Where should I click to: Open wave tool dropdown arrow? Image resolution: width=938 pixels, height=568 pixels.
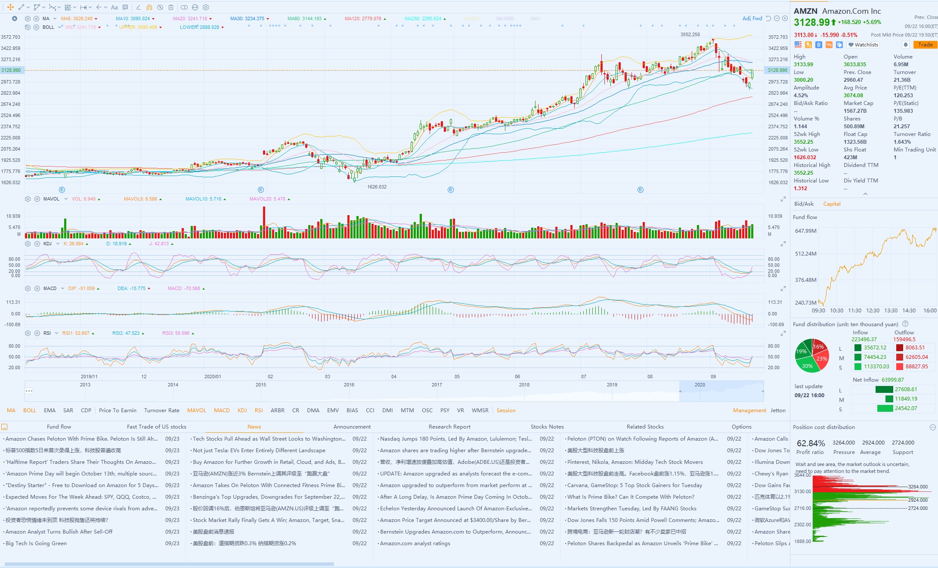[59, 7]
